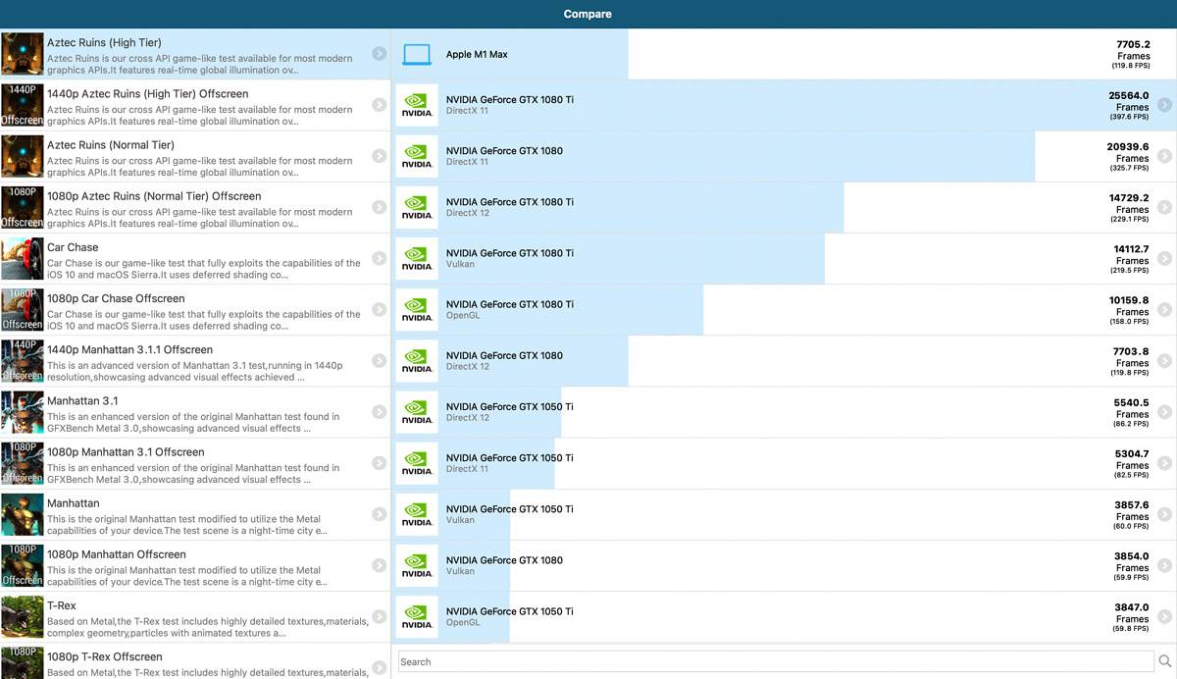
Task: Open arrow for Manhattan 3.1 test
Action: pyautogui.click(x=379, y=411)
